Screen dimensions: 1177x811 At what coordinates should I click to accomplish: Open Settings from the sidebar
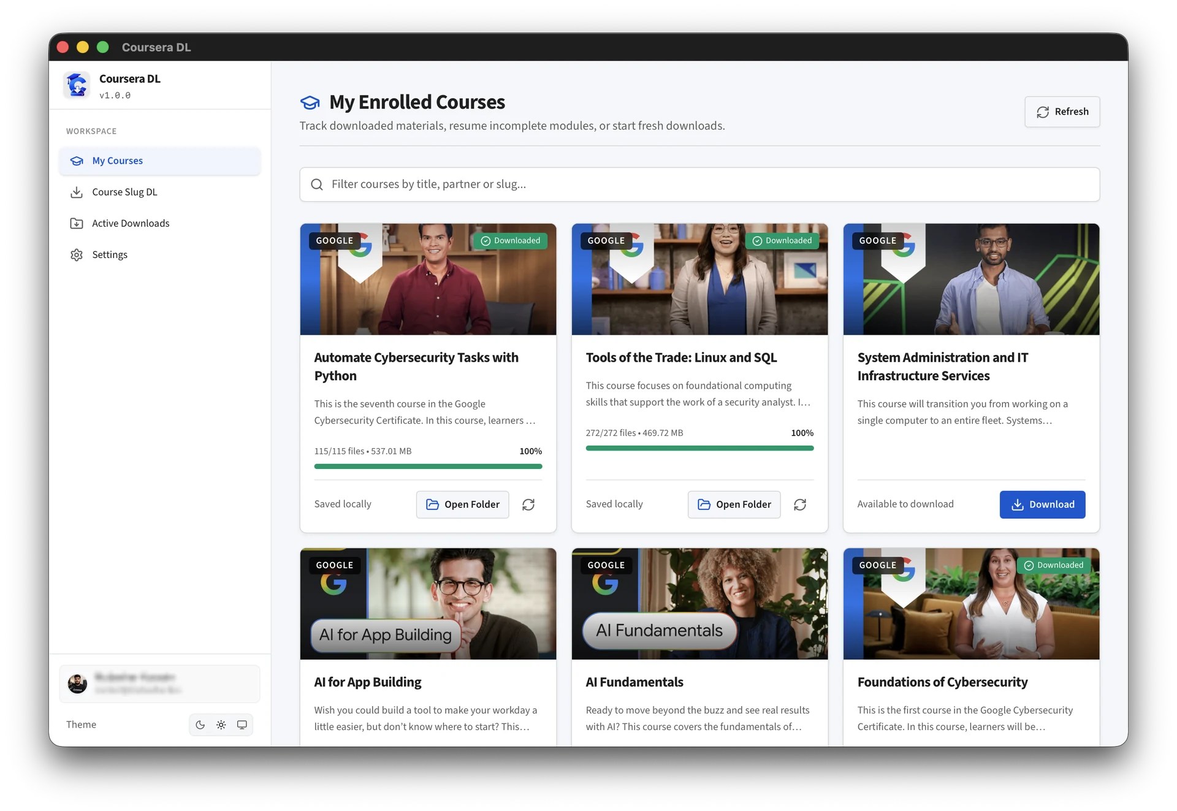159,254
